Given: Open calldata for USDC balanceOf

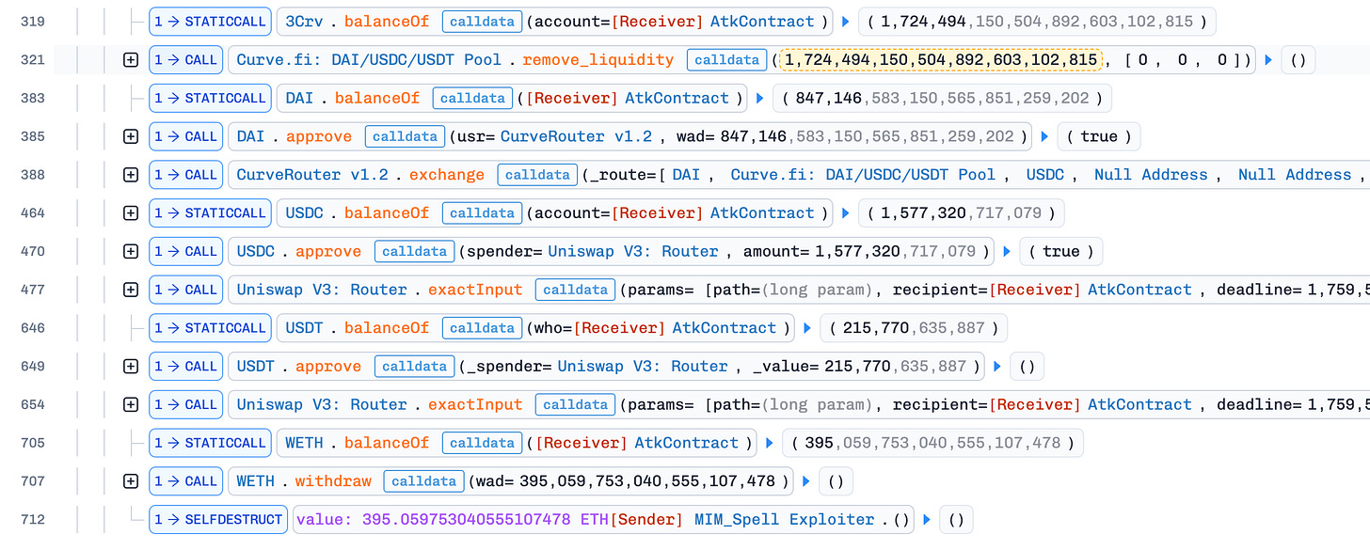Looking at the screenshot, I should (482, 213).
